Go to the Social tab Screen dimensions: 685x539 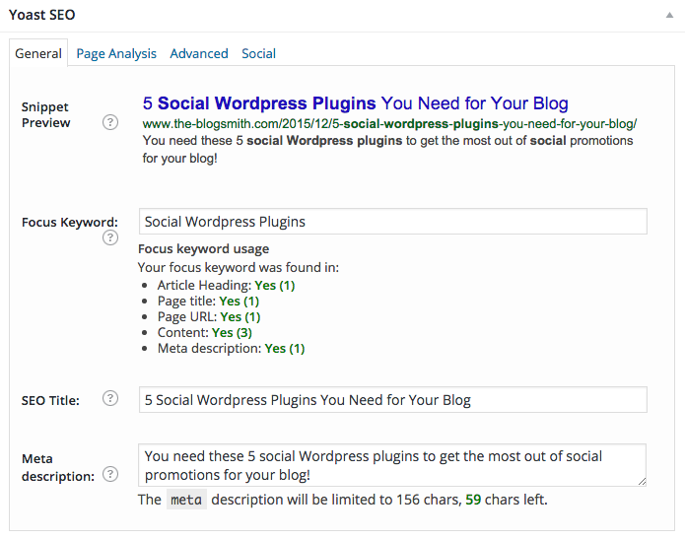coord(258,54)
